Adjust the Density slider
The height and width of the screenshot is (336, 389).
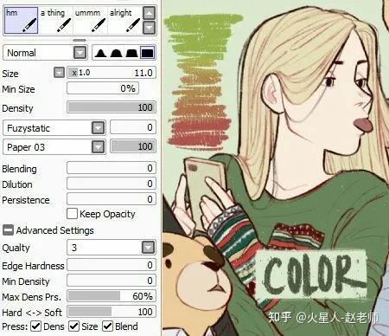(112, 107)
